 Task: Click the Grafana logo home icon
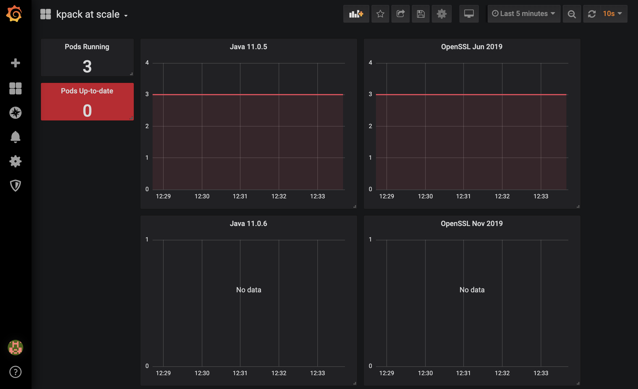coord(14,14)
